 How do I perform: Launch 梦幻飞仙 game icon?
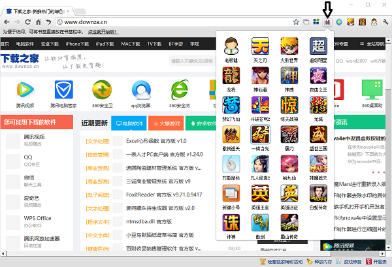click(231, 105)
